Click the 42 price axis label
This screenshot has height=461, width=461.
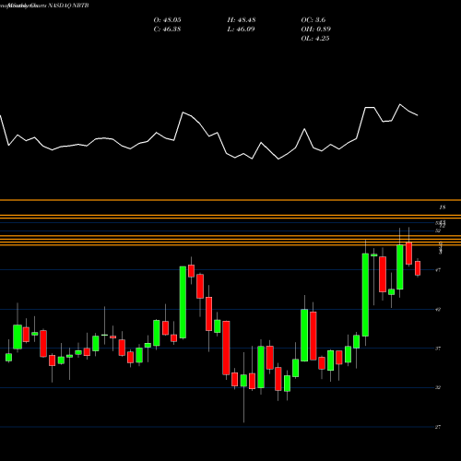point(438,309)
